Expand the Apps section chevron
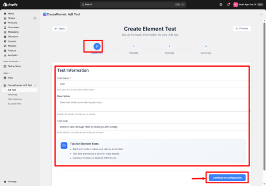The image size is (266, 186). [x=10, y=73]
